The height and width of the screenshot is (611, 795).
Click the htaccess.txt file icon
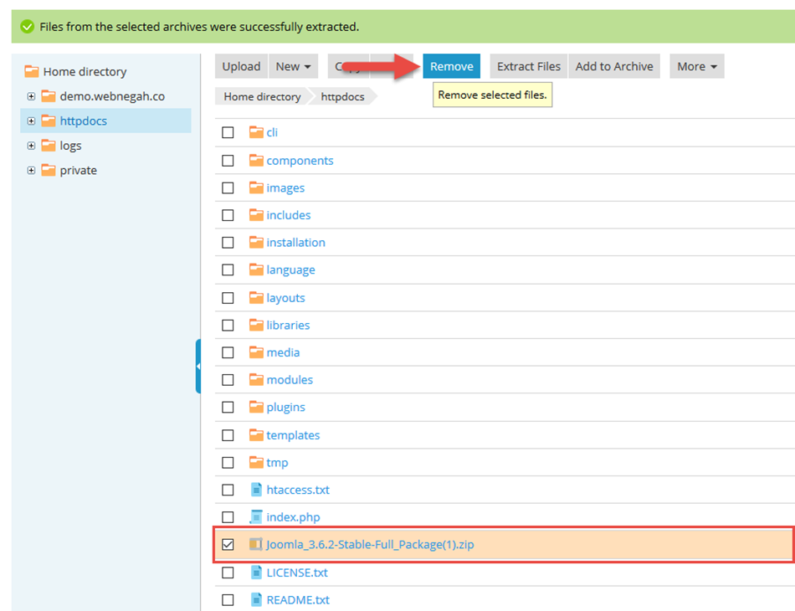[x=256, y=490]
